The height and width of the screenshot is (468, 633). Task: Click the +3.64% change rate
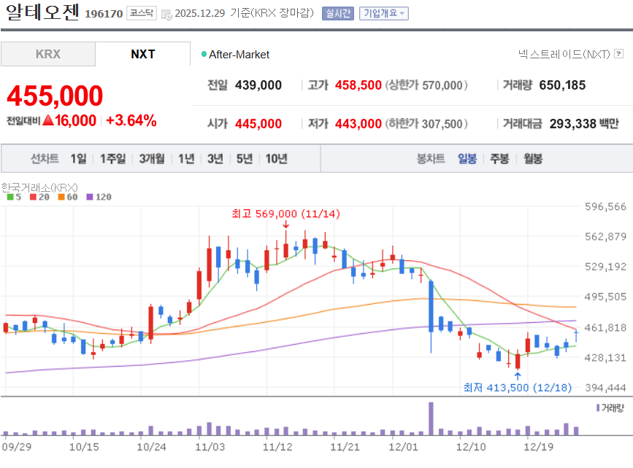(131, 120)
